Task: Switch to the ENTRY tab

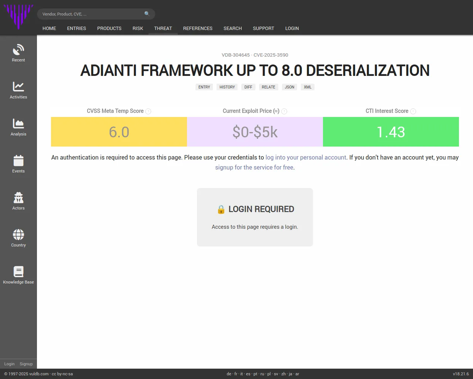Action: click(x=204, y=87)
